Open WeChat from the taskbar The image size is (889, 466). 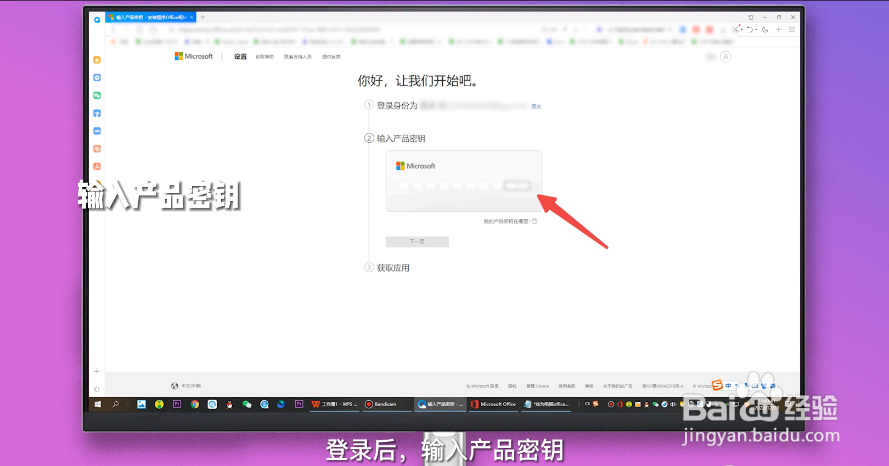pyautogui.click(x=247, y=405)
